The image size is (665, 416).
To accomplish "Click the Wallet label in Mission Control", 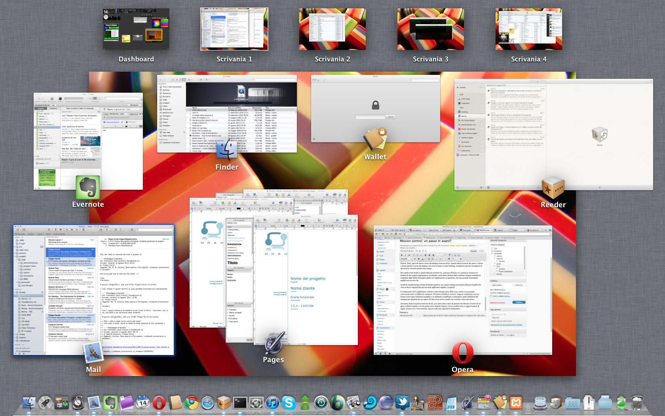I will [x=375, y=157].
